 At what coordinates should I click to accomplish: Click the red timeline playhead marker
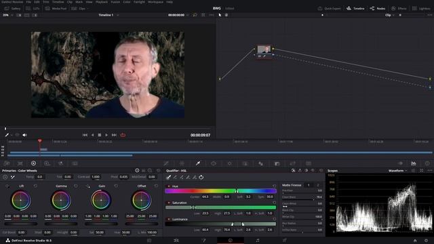click(39, 141)
